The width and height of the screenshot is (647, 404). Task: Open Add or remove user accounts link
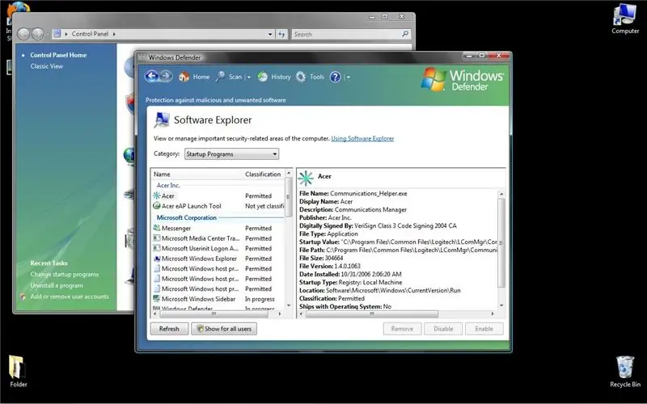(70, 297)
